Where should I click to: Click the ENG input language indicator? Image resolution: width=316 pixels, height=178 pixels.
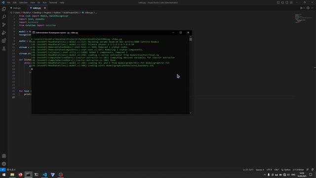pyautogui.click(x=293, y=175)
